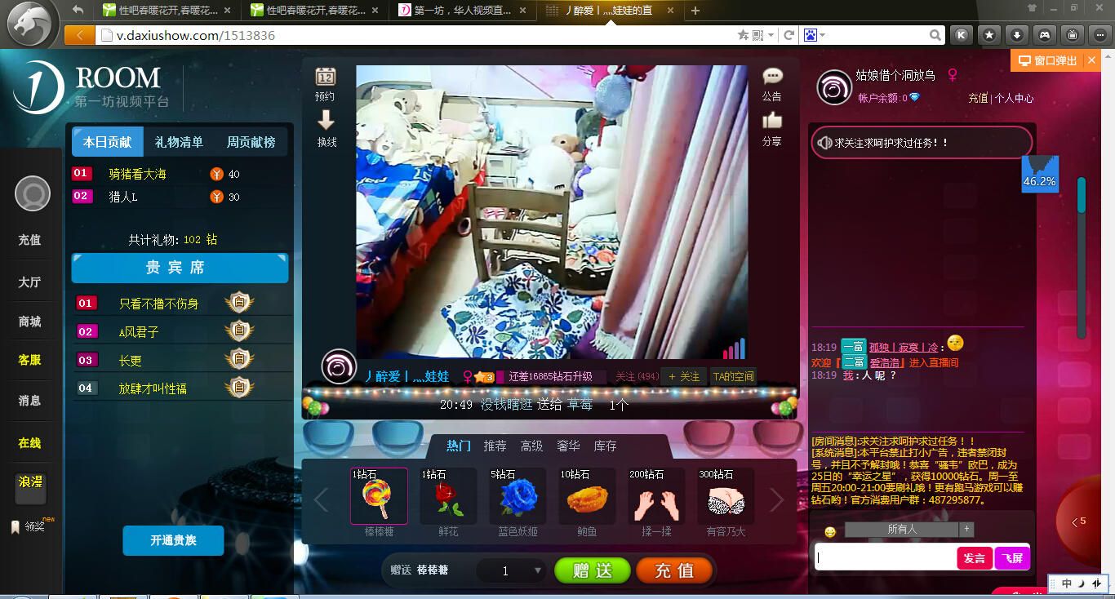Open the 所有人 recipient dropdown
Screen dimensions: 1115x599
[902, 530]
